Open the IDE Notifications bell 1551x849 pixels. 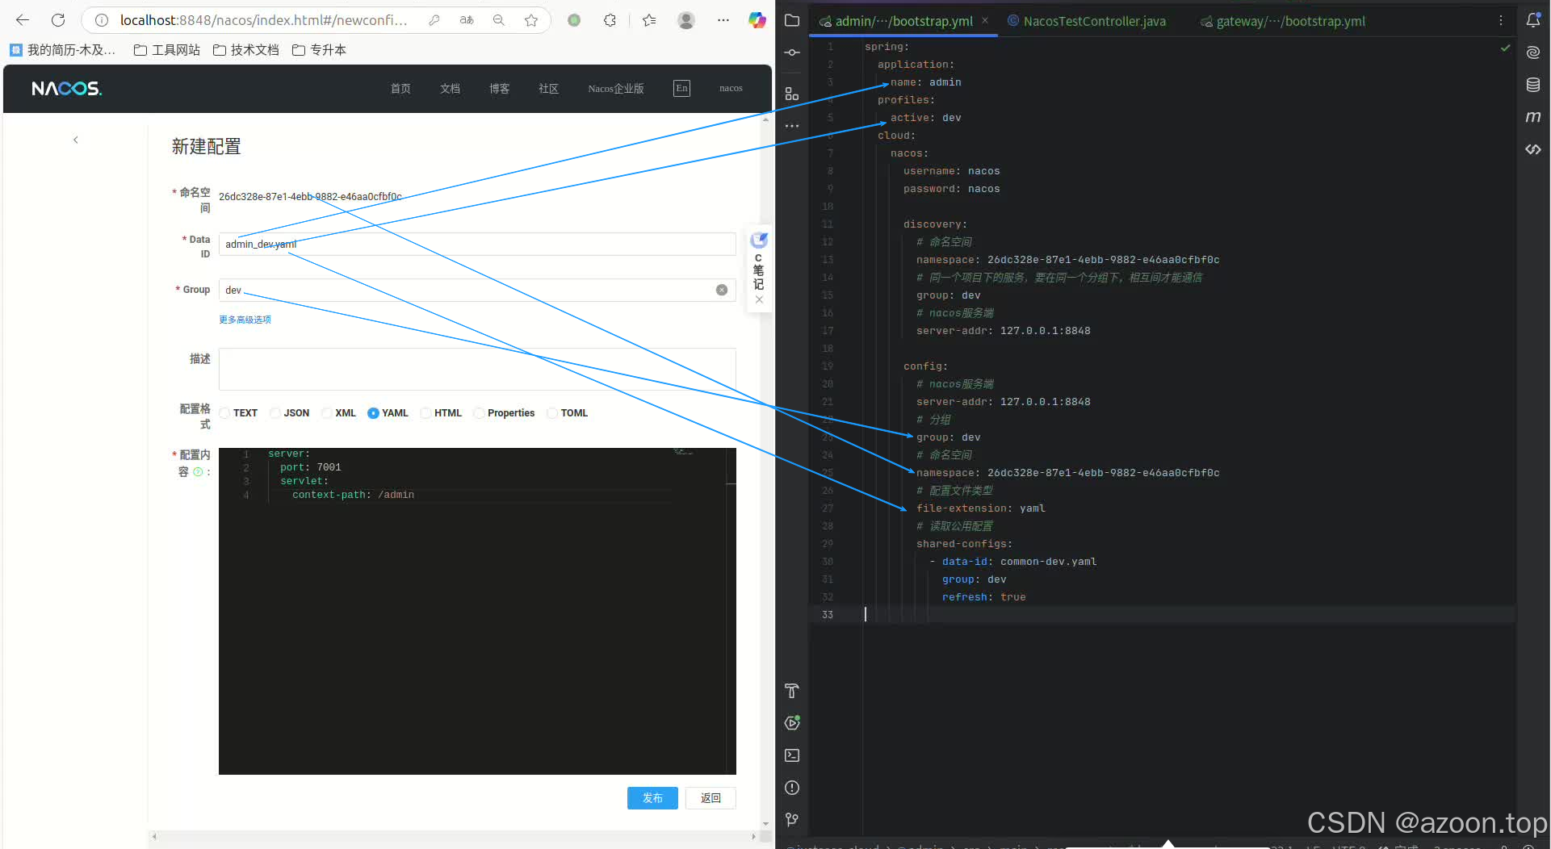(x=1533, y=20)
